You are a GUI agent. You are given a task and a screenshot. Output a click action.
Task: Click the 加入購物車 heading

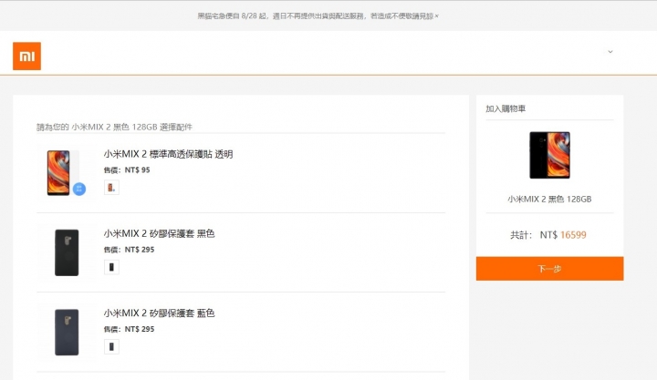coord(506,108)
